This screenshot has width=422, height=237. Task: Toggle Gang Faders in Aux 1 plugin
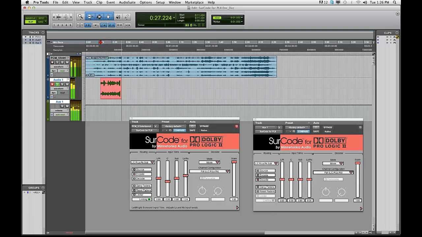265,187
